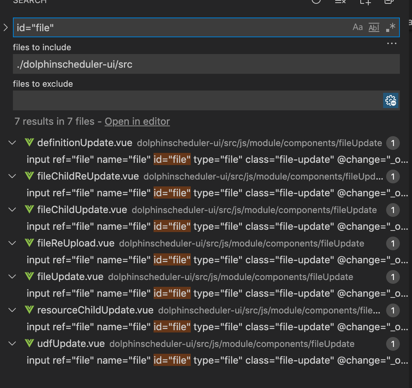Image resolution: width=412 pixels, height=388 pixels.
Task: Click the collapse all results icon
Action: pyautogui.click(x=389, y=2)
